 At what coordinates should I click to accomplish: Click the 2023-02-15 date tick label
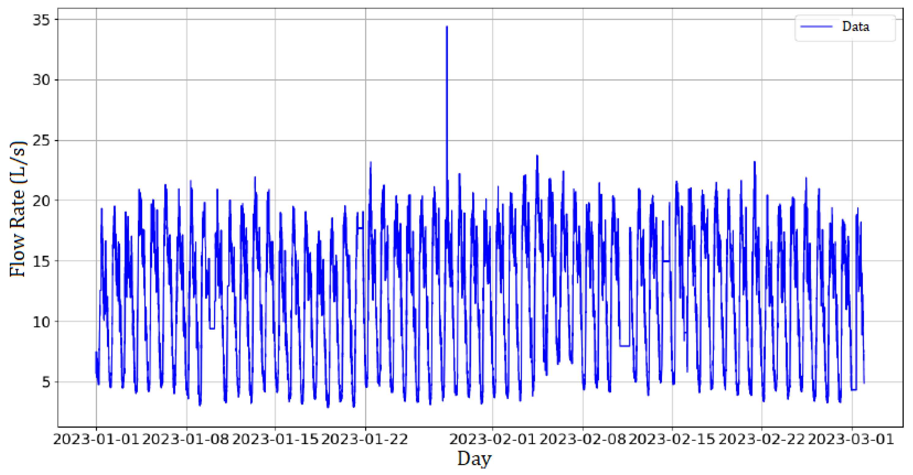672,439
